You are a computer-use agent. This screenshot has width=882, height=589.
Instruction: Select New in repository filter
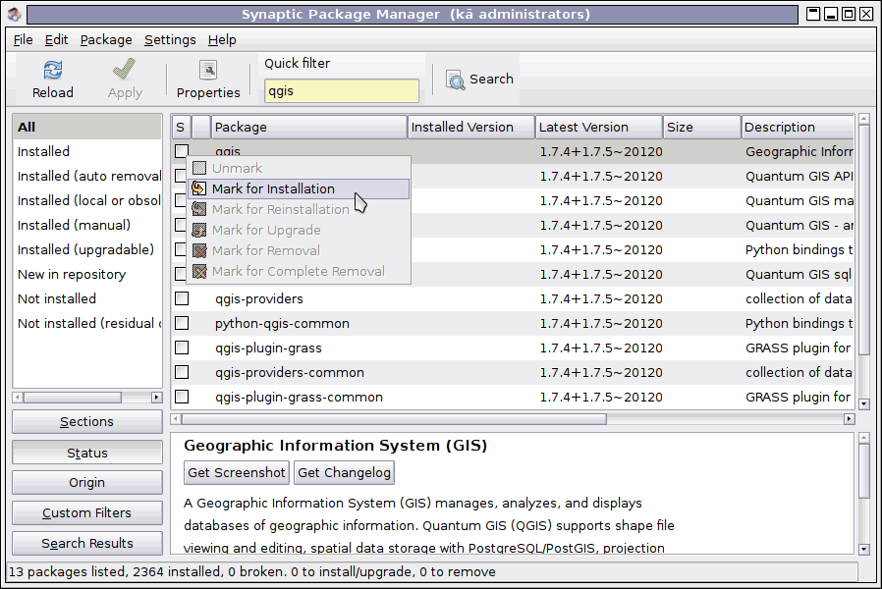coord(87,274)
